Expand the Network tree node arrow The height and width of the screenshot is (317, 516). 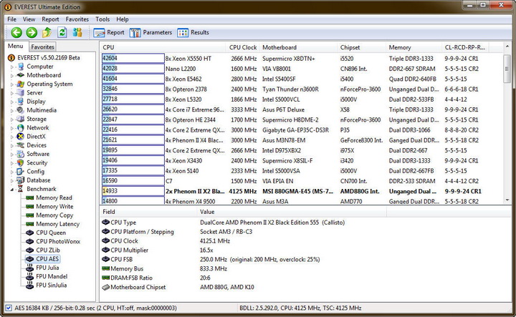point(12,128)
